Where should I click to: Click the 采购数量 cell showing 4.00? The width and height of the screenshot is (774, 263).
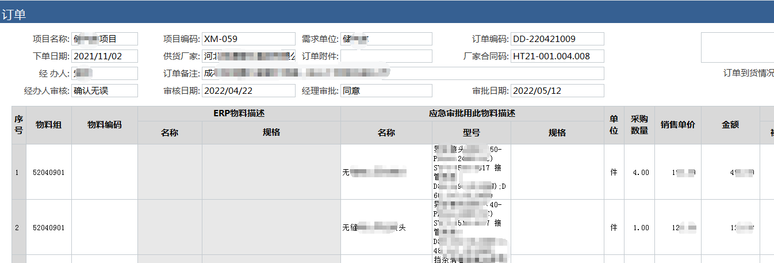coord(639,172)
